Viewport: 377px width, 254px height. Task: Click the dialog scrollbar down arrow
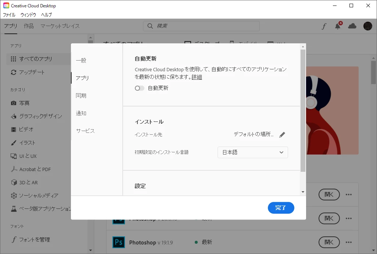coord(303,192)
